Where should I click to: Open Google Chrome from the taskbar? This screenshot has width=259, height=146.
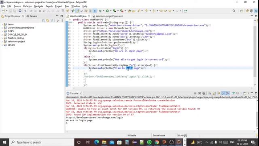(157, 142)
